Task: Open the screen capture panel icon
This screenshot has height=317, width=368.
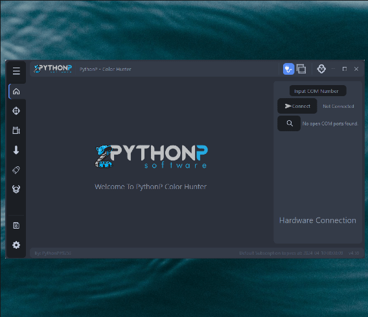Action: pyautogui.click(x=16, y=130)
